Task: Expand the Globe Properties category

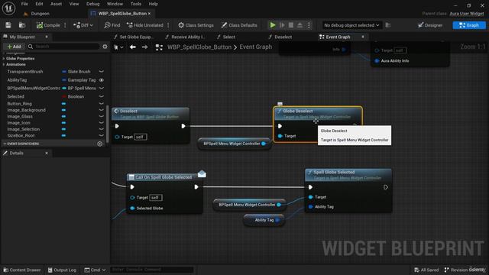Action: point(4,58)
